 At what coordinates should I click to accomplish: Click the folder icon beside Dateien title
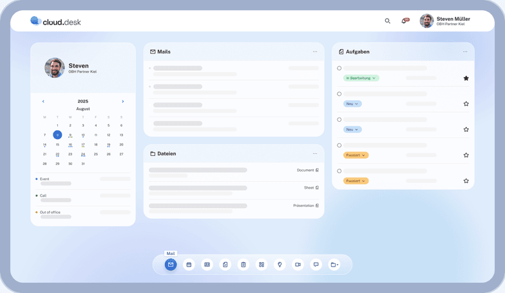click(x=153, y=153)
